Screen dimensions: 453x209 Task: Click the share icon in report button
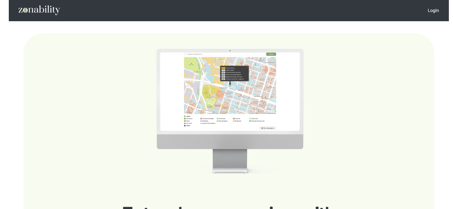[262, 128]
